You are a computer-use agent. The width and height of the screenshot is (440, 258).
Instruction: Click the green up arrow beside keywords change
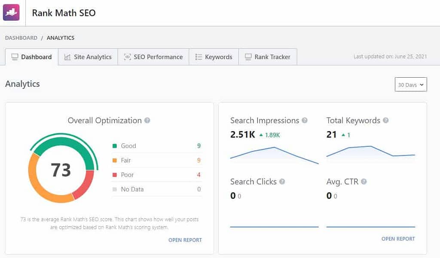pyautogui.click(x=343, y=135)
